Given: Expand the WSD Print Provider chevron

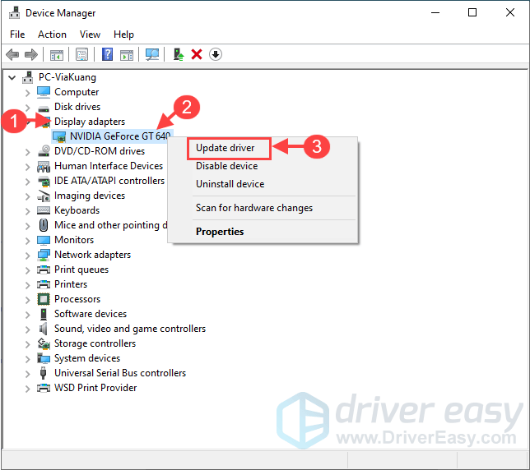Looking at the screenshot, I should [x=28, y=389].
